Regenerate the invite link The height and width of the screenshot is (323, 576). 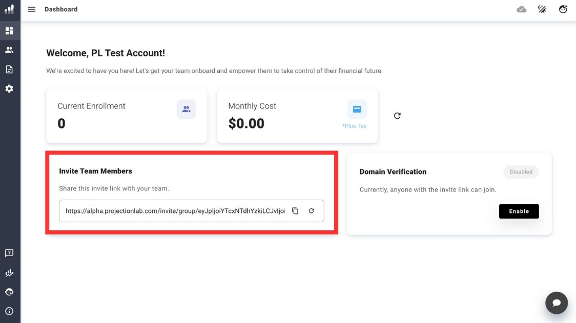pos(311,211)
